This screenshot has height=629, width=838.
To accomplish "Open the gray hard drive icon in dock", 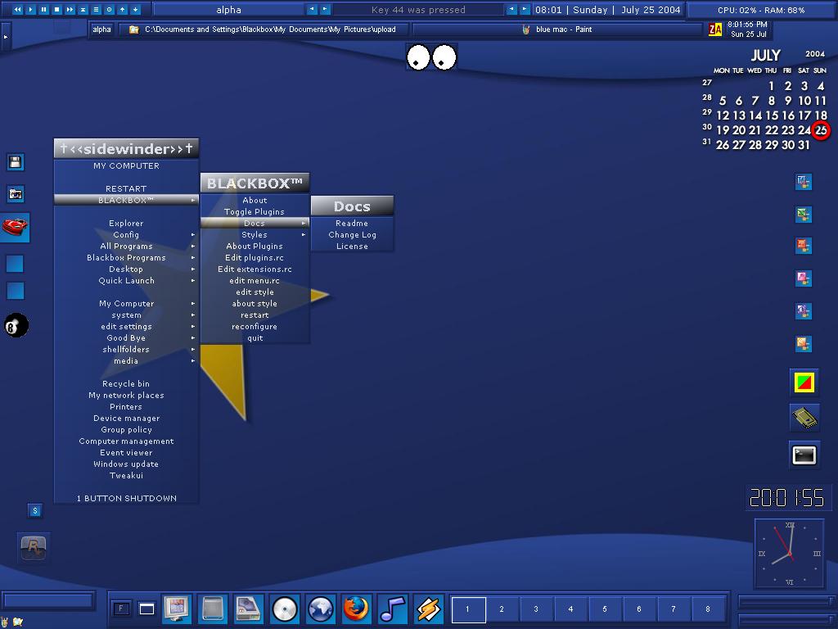I will [x=213, y=609].
